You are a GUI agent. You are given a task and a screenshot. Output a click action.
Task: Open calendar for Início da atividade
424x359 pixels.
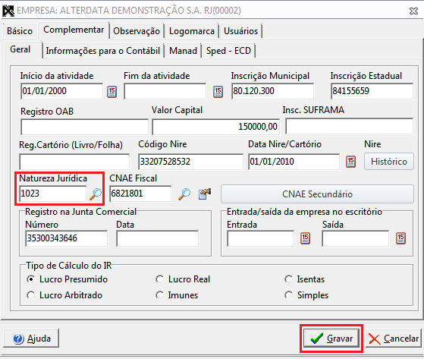click(111, 92)
